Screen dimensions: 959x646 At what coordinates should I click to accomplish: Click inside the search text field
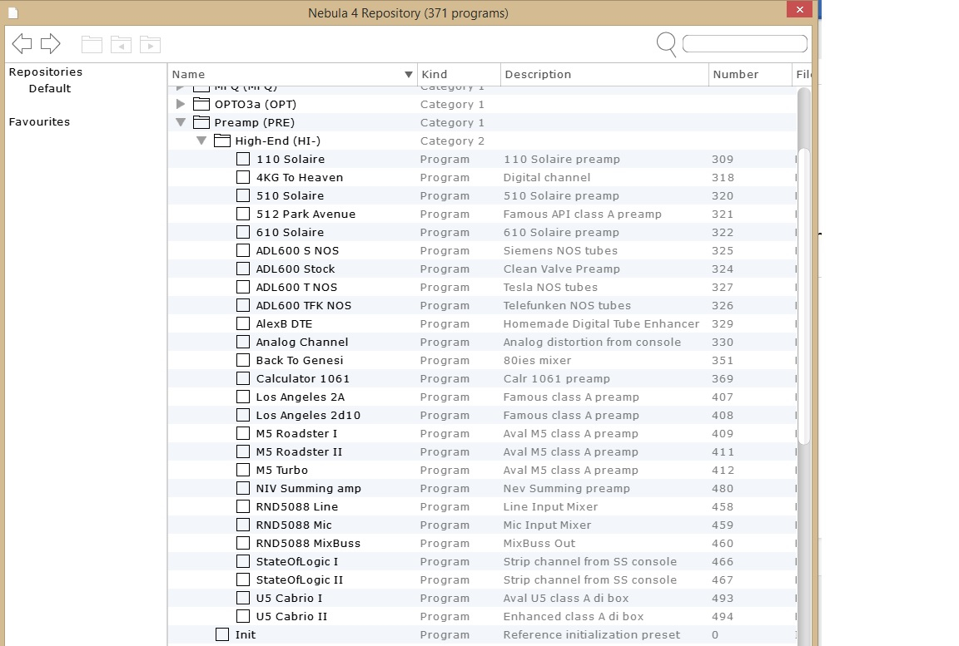pyautogui.click(x=744, y=44)
